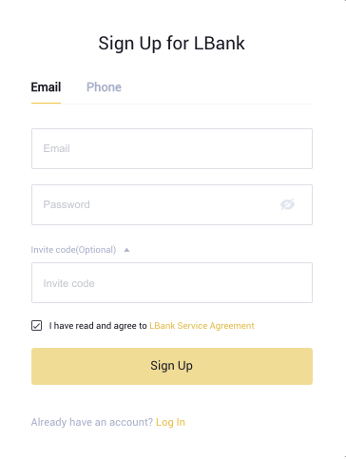346x459 pixels.
Task: Click the Sign Up for LBank heading
Action: (x=171, y=44)
